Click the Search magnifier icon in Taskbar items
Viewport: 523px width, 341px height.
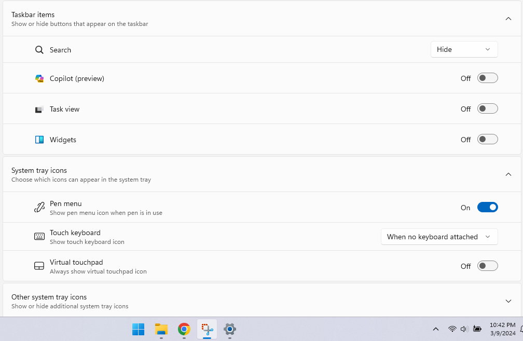click(x=39, y=50)
